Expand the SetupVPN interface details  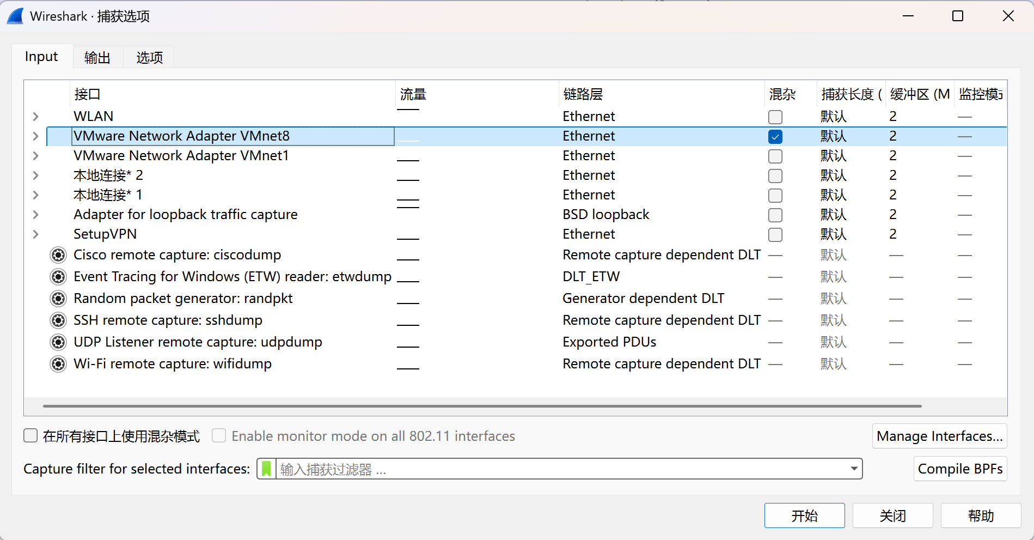[x=36, y=234]
